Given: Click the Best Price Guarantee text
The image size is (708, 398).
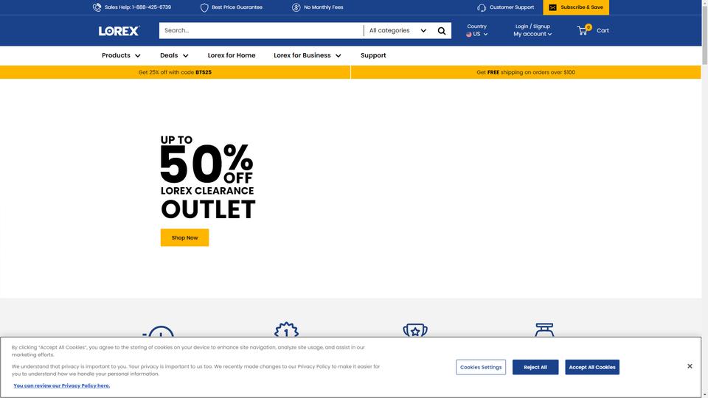Looking at the screenshot, I should tap(237, 7).
